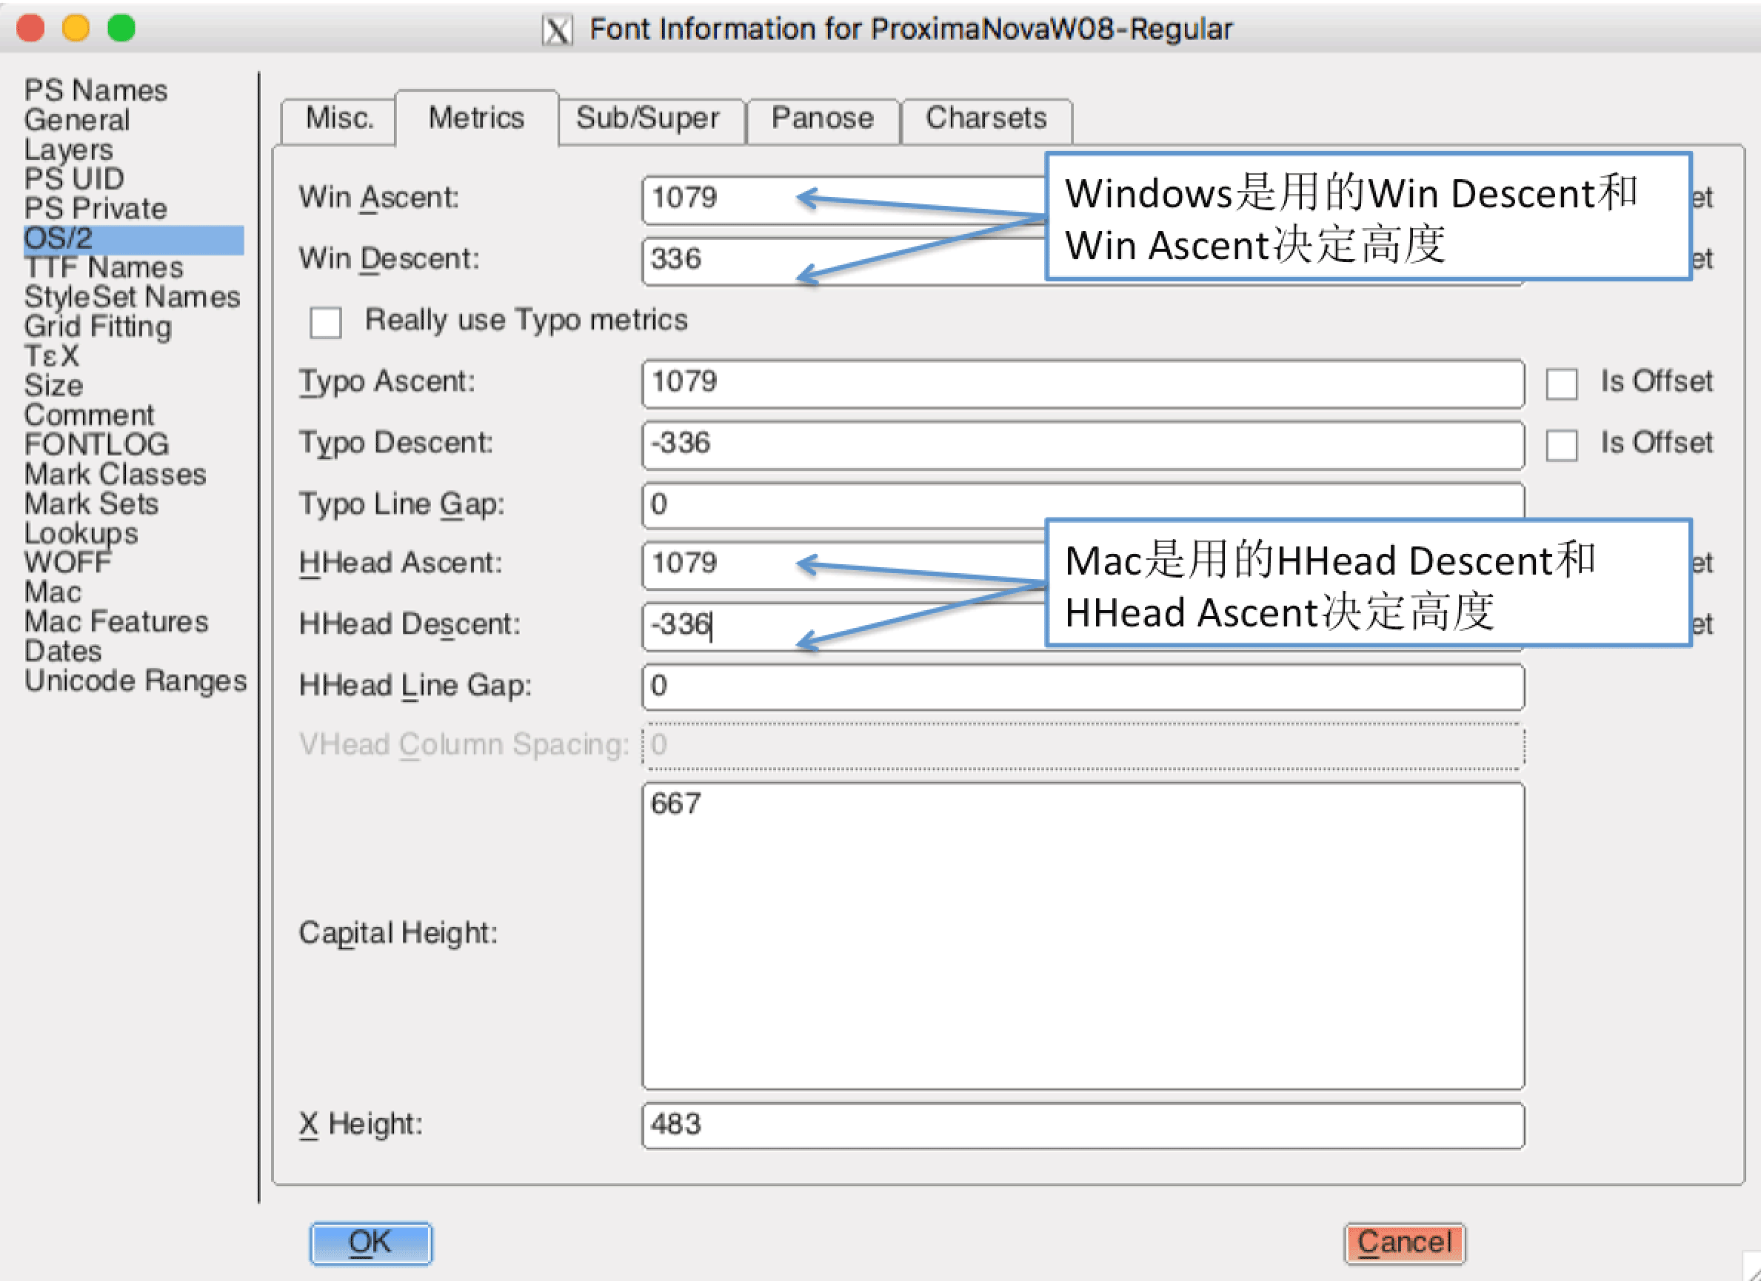Select TTF Names category
This screenshot has width=1761, height=1281.
click(103, 268)
